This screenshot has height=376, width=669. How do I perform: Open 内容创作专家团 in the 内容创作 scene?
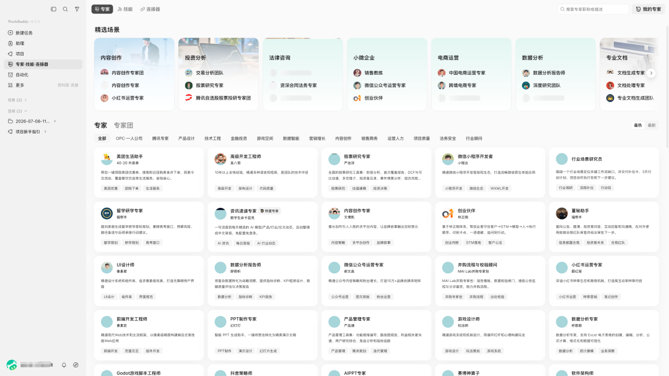click(128, 73)
